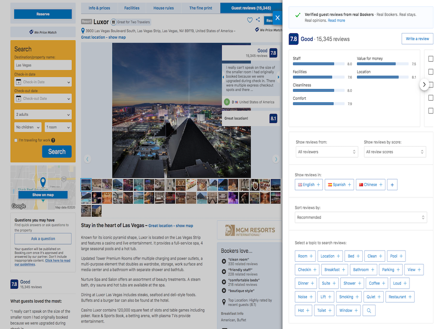Switch to The fine print tab
The image size is (439, 329).
(x=201, y=8)
